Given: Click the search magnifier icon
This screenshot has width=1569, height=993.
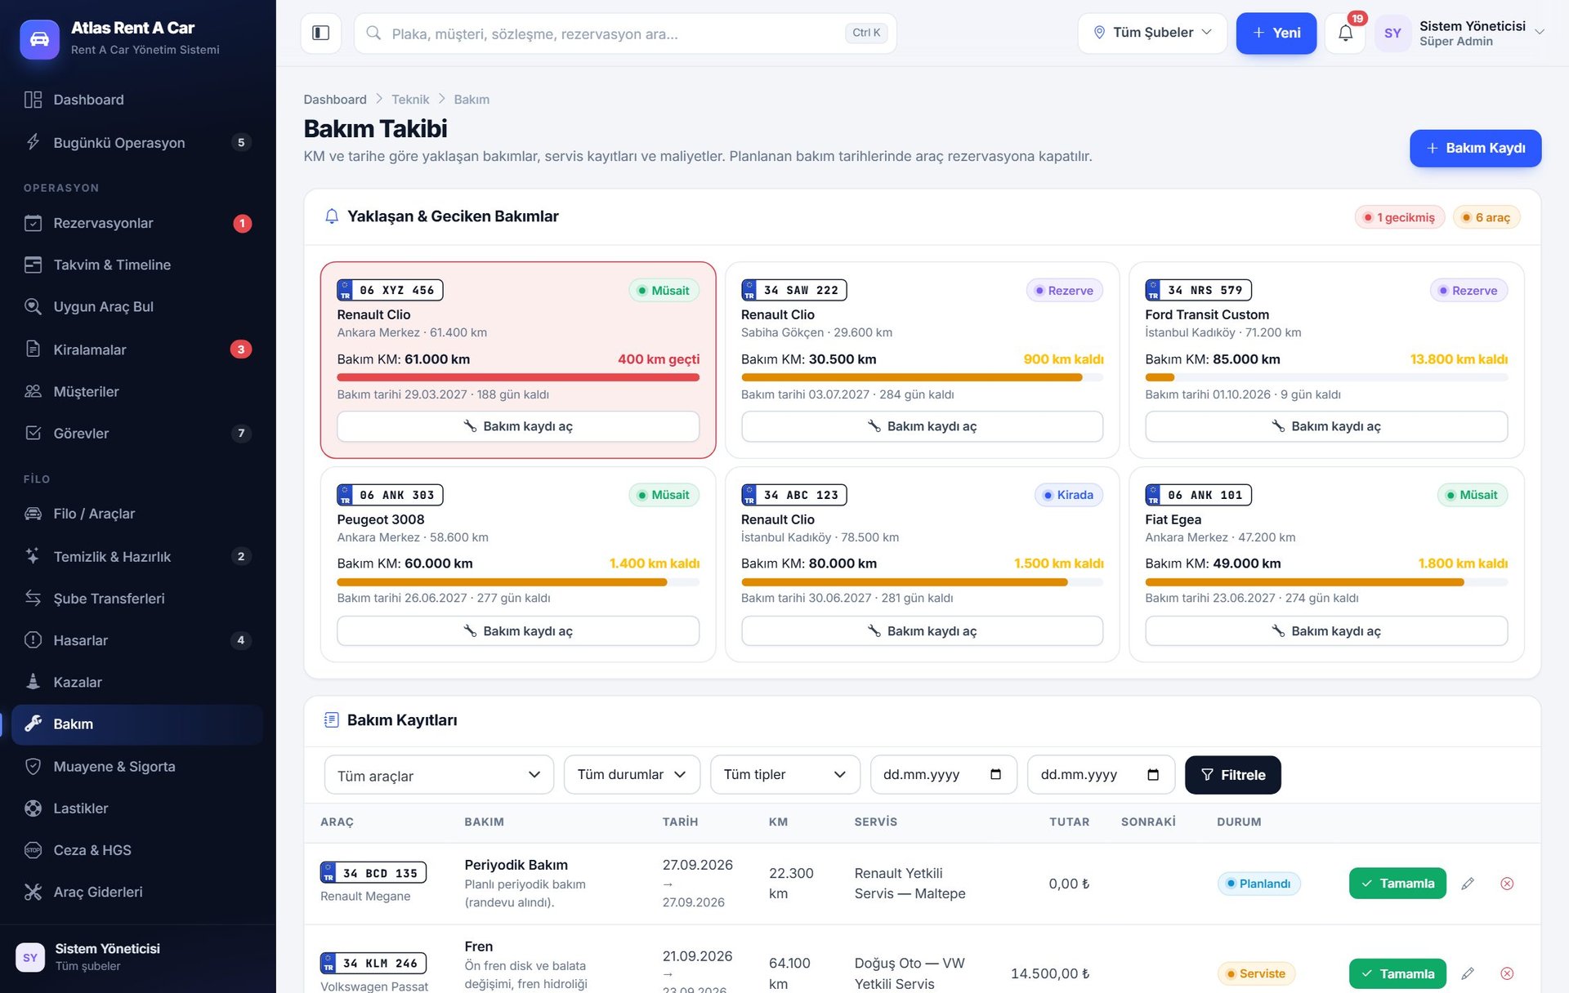Looking at the screenshot, I should (x=373, y=33).
